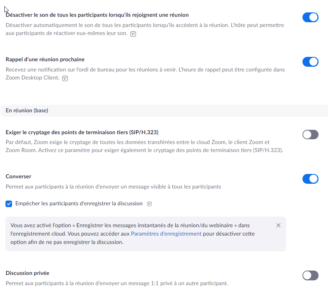This screenshot has width=328, height=299.
Task: Dismiss the cloud recording notice with X
Action: pos(278,225)
